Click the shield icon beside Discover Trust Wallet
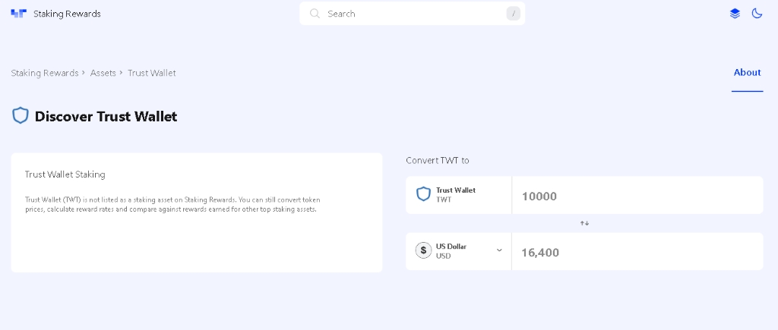 (21, 116)
